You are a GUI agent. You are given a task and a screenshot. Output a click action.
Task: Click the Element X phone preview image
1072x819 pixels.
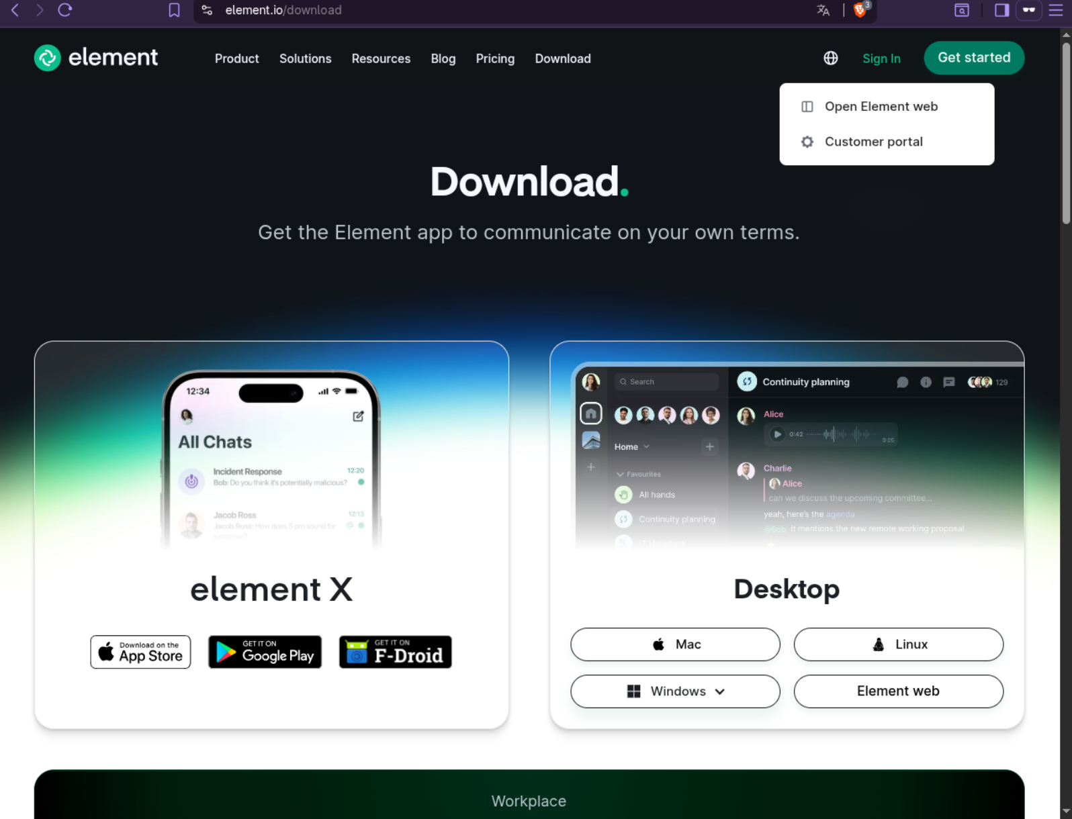point(271,460)
